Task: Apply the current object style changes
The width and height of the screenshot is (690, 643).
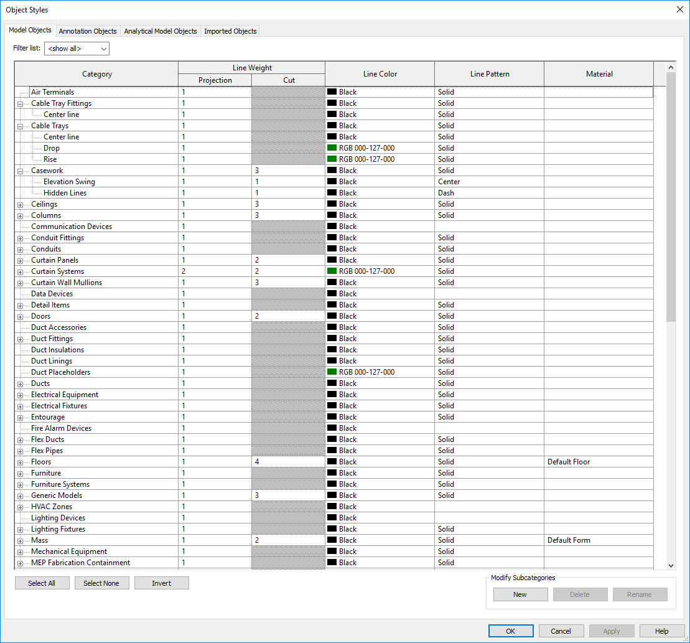Action: tap(612, 631)
